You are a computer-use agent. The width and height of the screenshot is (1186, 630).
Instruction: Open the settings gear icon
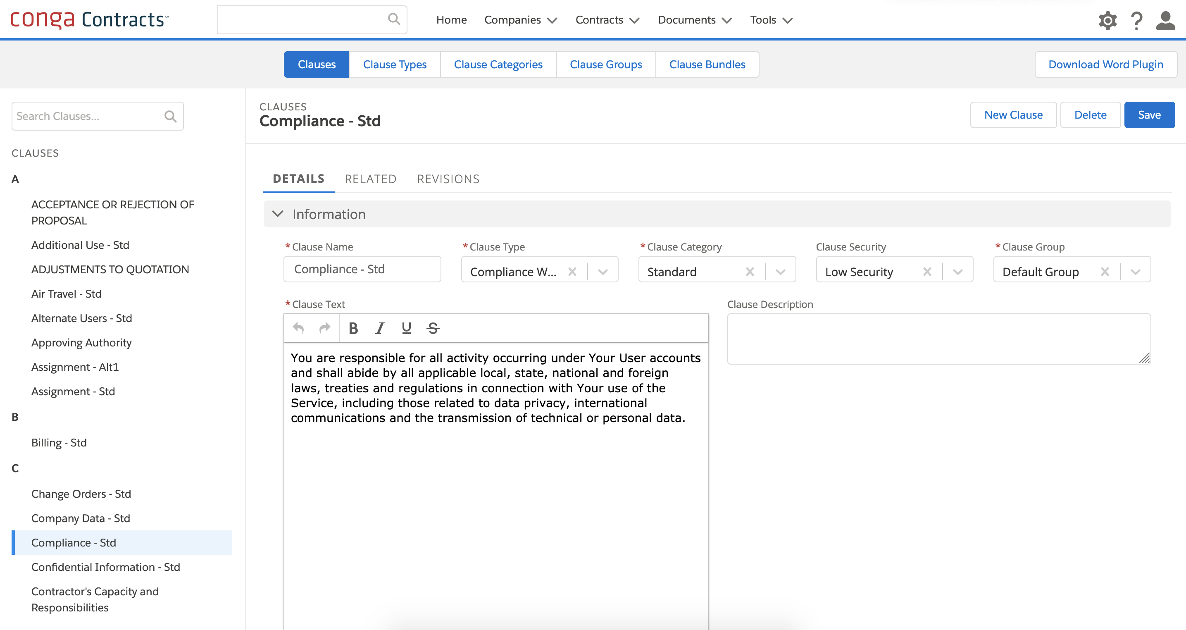(x=1107, y=20)
